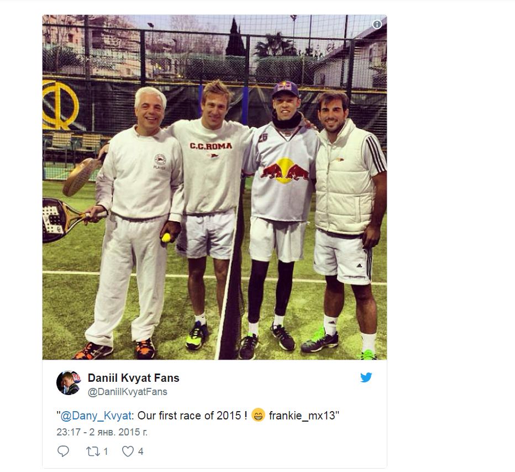Viewport: 515px width, 472px height.
Task: Open the tweet timestamp 23:17
Action: (102, 432)
